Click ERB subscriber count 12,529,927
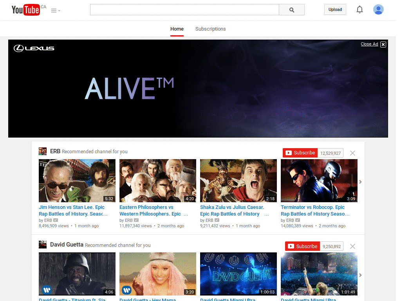The width and height of the screenshot is (401, 301). point(331,153)
